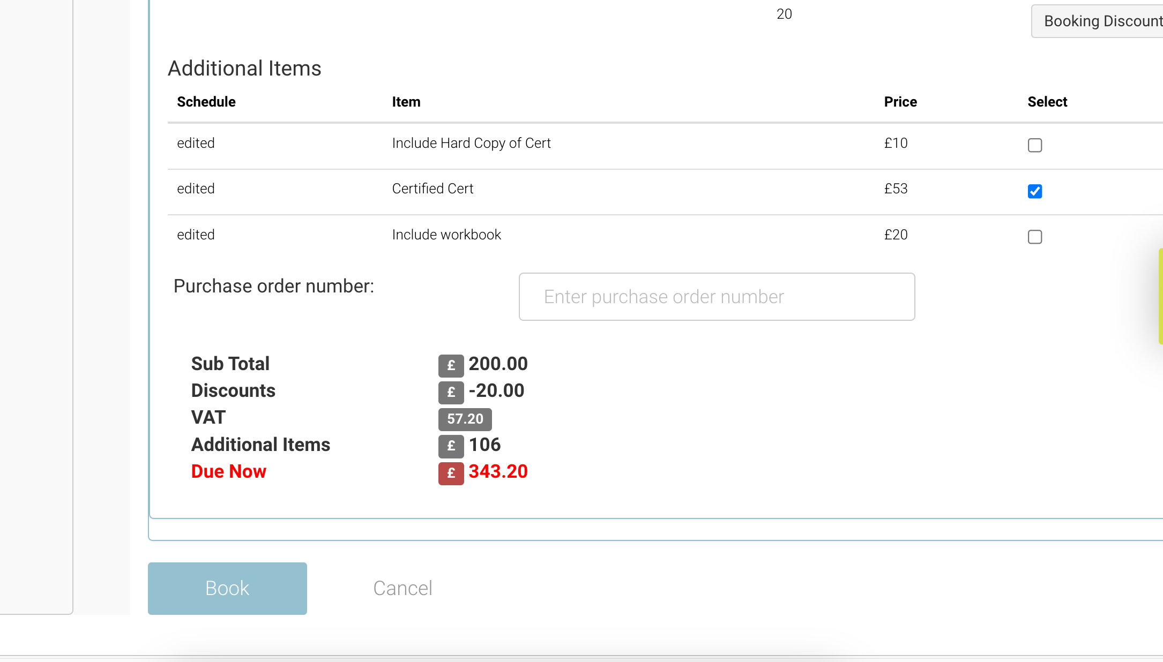Click the Include Hard Copy of Cert text
This screenshot has height=662, width=1163.
(471, 143)
